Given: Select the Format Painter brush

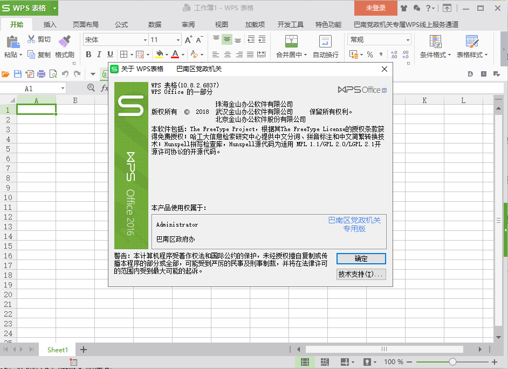Looking at the screenshot, I should (x=65, y=42).
